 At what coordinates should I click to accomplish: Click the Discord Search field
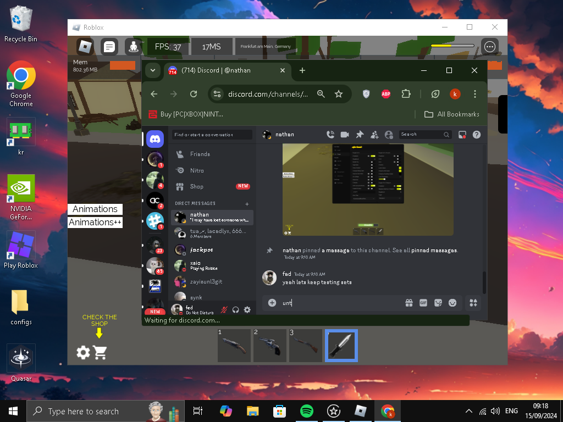click(425, 135)
